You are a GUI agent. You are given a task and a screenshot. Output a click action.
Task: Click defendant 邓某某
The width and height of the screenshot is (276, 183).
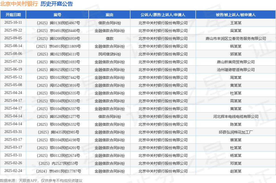tap(236, 163)
